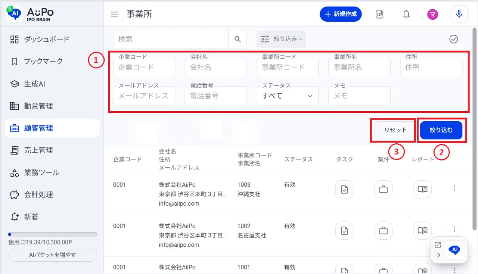The width and height of the screenshot is (478, 274).
Task: Open three-dot menu for 沖縄支社 row
Action: tap(454, 188)
